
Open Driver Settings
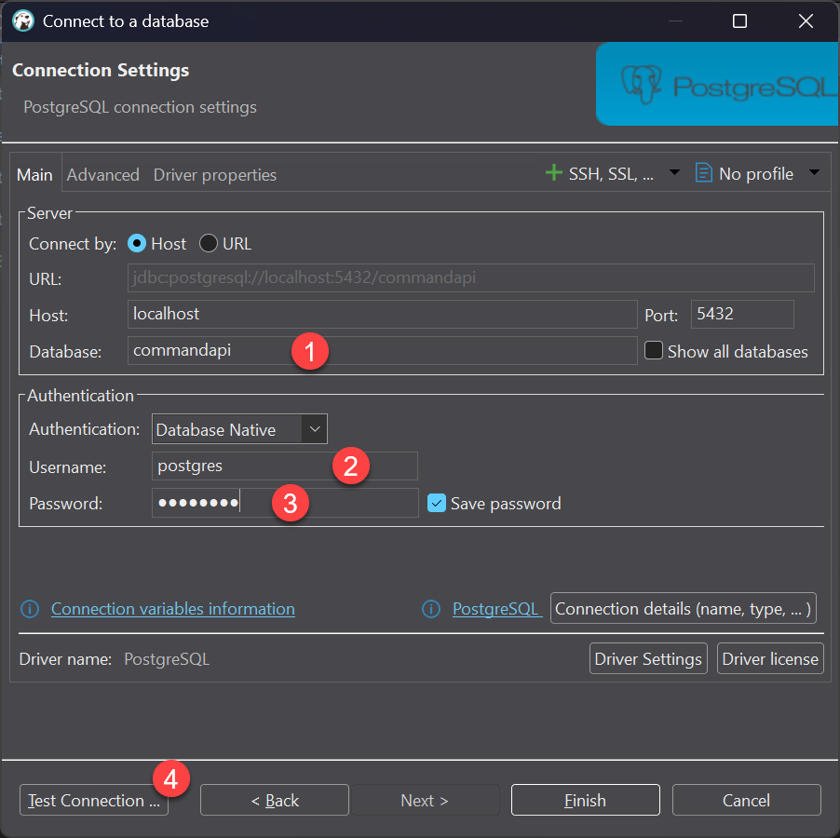tap(648, 658)
